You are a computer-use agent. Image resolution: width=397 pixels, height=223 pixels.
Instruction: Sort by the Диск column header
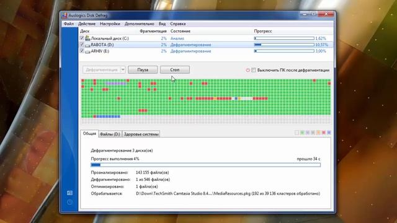tap(84, 31)
